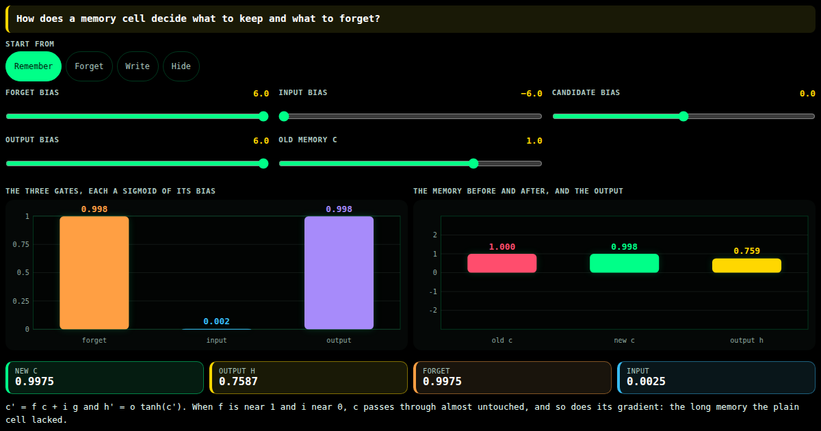Viewport: 821px width, 431px height.
Task: Click the Candidate Bias slider handle
Action: click(x=683, y=116)
